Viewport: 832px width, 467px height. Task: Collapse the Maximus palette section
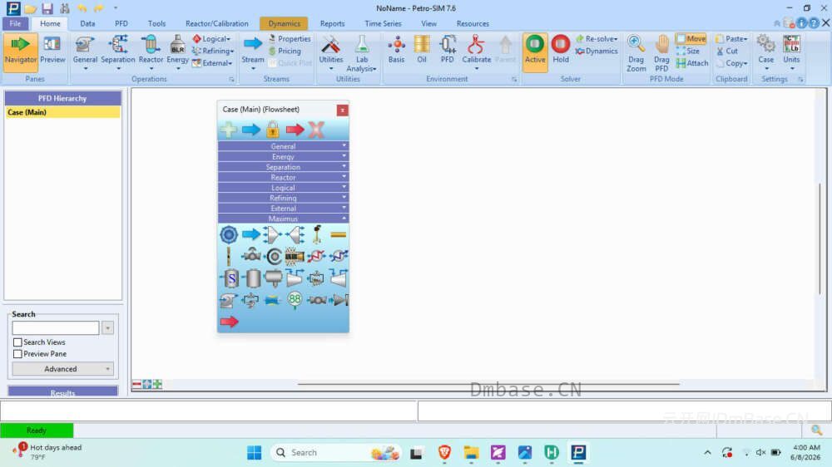click(x=283, y=219)
